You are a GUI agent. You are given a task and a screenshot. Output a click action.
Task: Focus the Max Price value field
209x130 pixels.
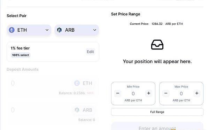click(181, 93)
